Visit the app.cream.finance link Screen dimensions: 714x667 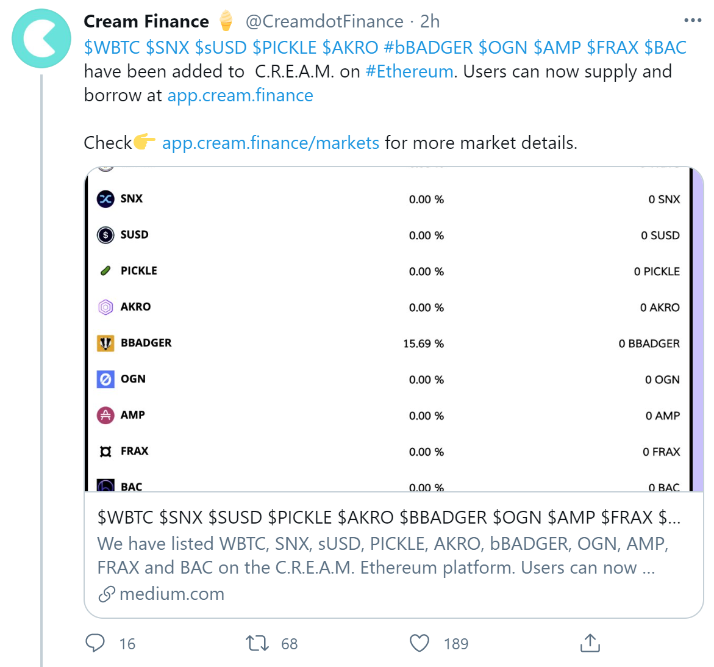[x=240, y=95]
